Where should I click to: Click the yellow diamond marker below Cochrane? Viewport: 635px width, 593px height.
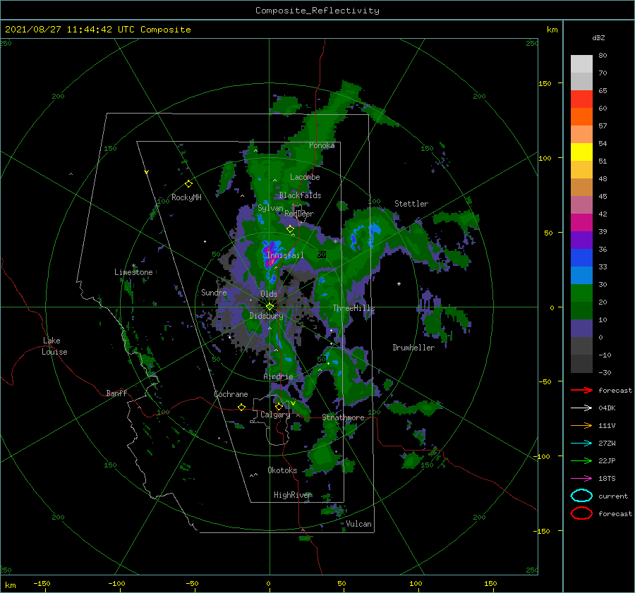[241, 408]
